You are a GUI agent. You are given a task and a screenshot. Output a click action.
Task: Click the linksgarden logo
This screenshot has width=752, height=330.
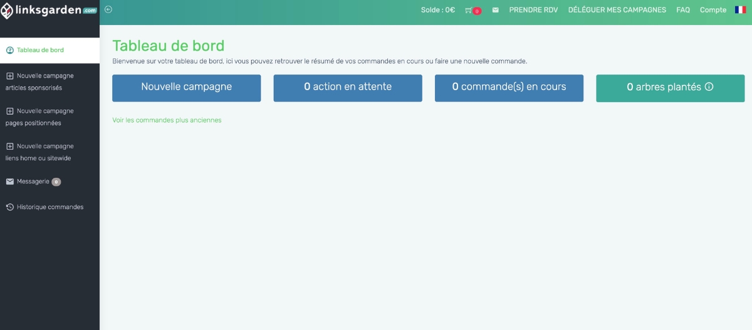[49, 11]
